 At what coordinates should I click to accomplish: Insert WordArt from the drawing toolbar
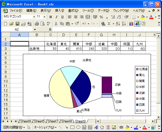click(x=96, y=127)
